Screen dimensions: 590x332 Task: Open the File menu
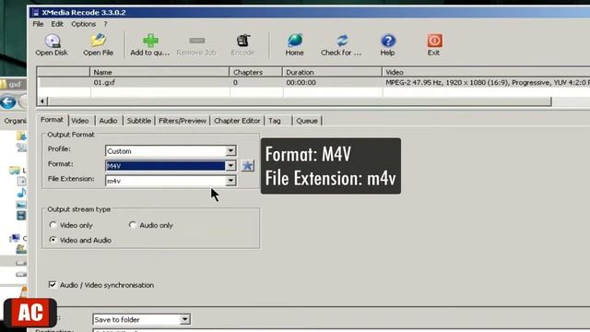pyautogui.click(x=38, y=24)
